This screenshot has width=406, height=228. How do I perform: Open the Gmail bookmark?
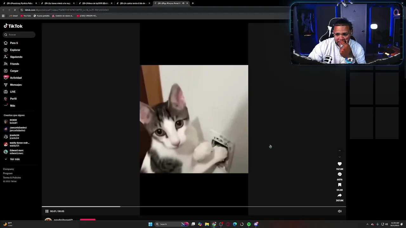click(13, 16)
